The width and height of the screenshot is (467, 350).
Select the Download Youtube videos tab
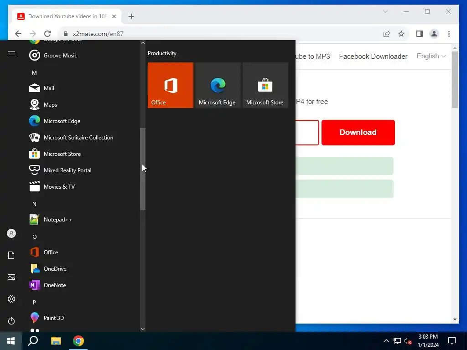(67, 16)
